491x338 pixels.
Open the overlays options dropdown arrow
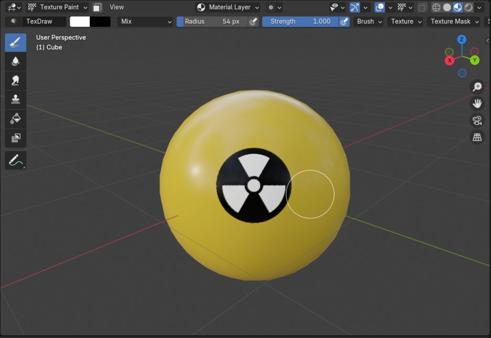pos(390,7)
